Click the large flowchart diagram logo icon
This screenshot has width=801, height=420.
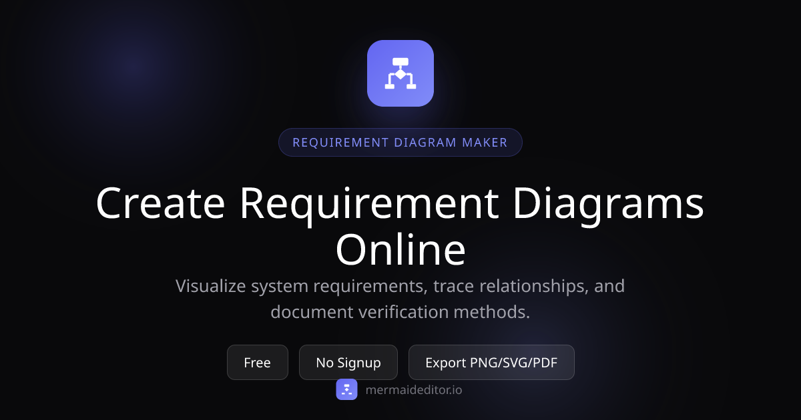pyautogui.click(x=400, y=73)
